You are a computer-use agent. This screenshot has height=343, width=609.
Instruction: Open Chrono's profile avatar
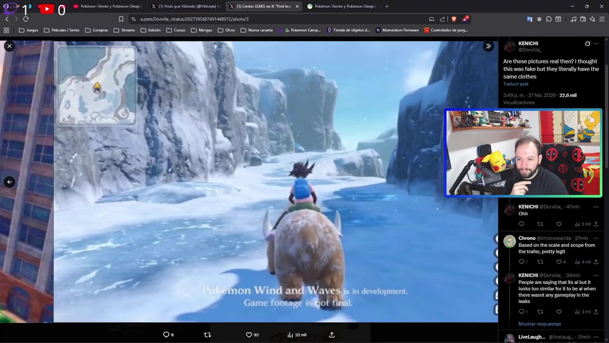click(x=510, y=241)
